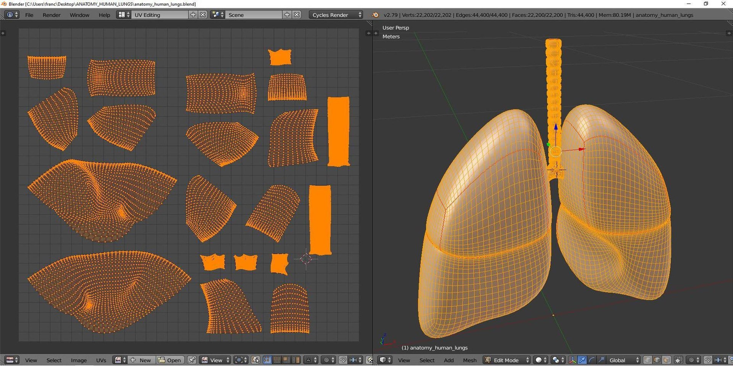Screen dimensions: 733x366
Task: Open 3D view editor-type selector cube
Action: pos(385,360)
